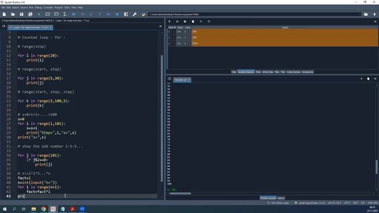Run cell and advance icon
This screenshot has height=213, width=379.
[x=56, y=14]
